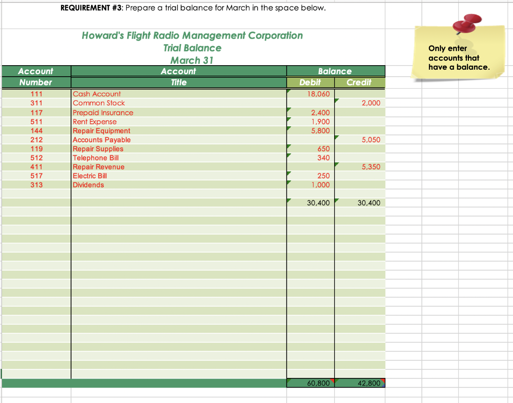Select the Credit column header

(359, 82)
